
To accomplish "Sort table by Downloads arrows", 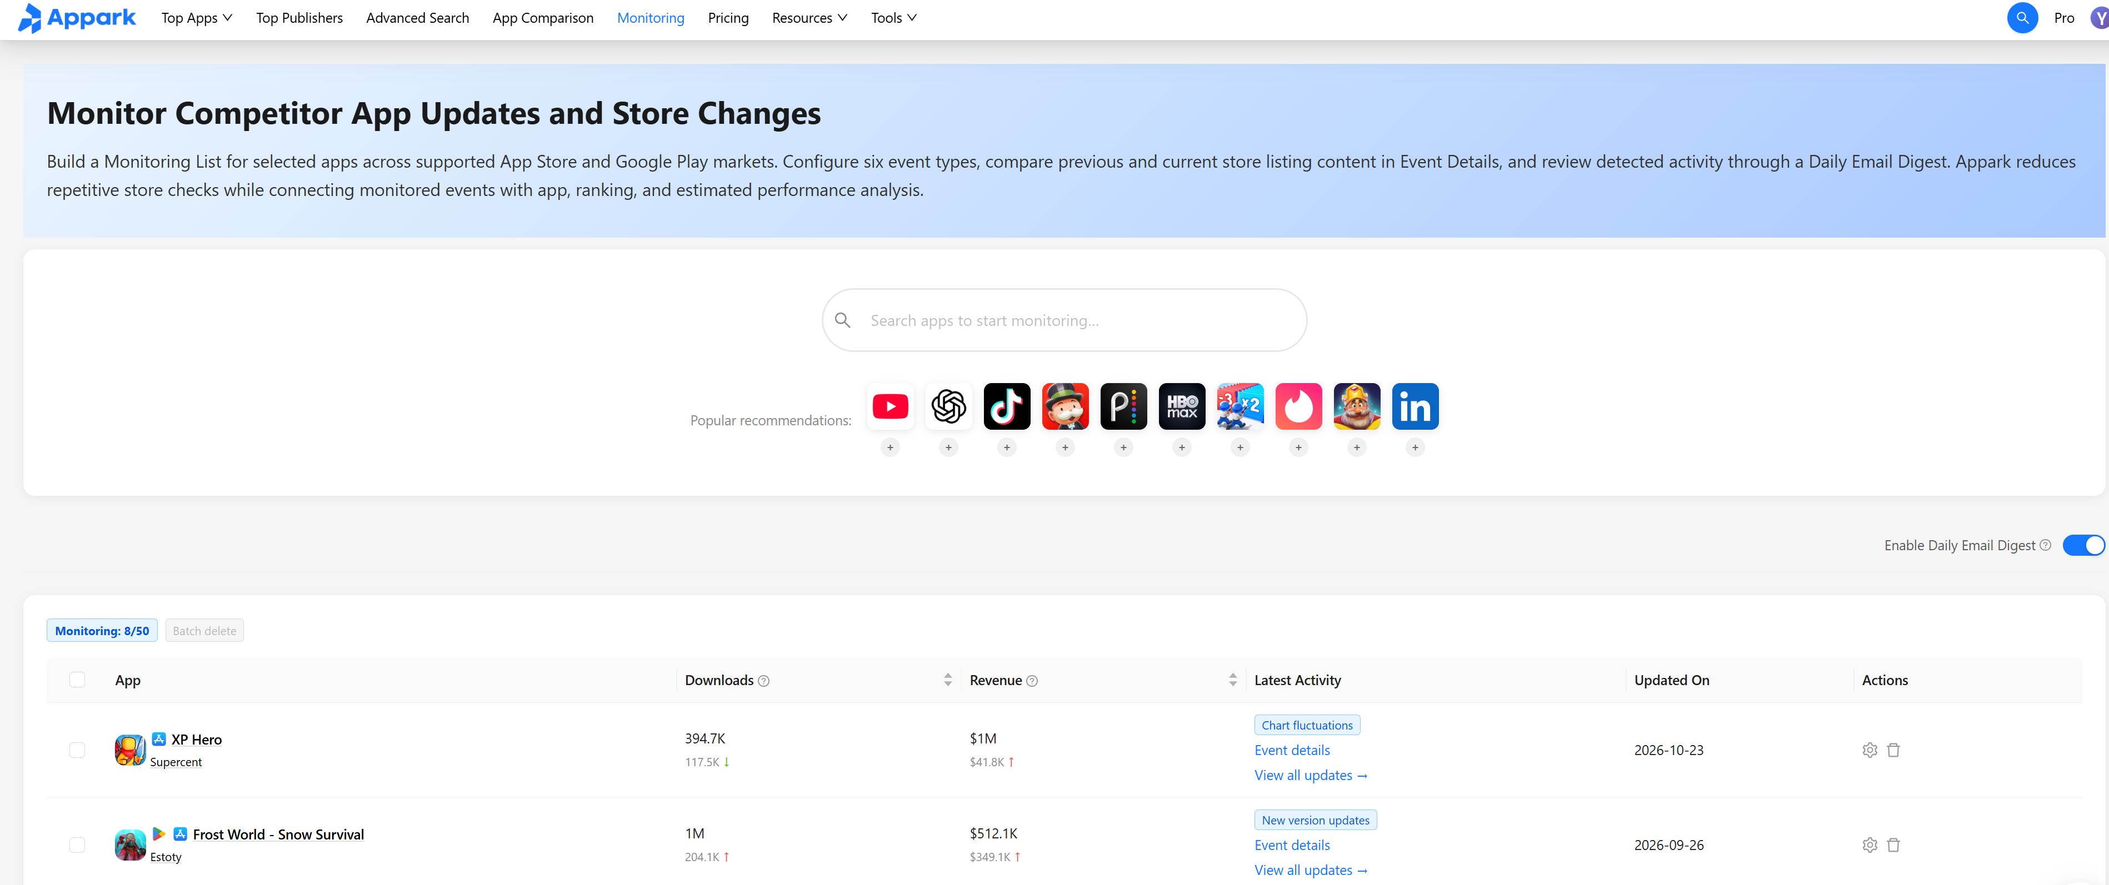I will [x=947, y=681].
